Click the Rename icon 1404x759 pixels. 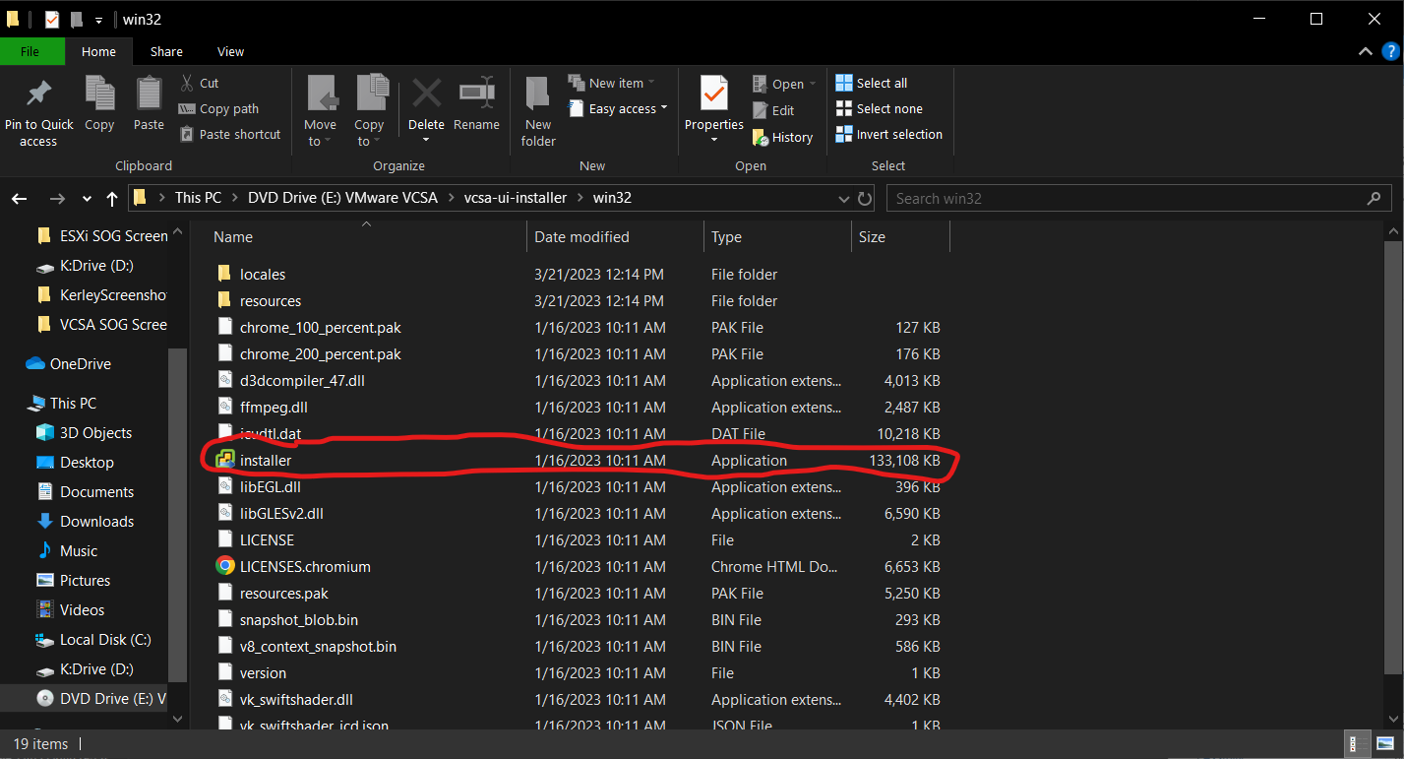[x=476, y=94]
